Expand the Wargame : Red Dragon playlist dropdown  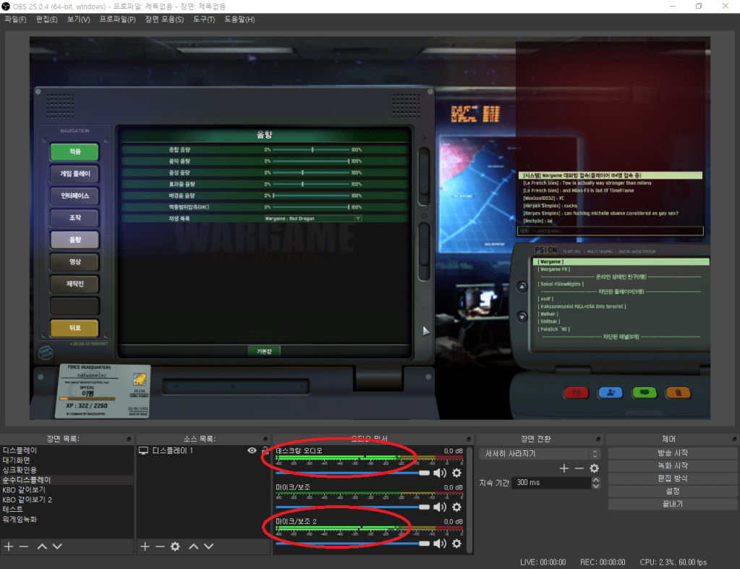(x=357, y=218)
